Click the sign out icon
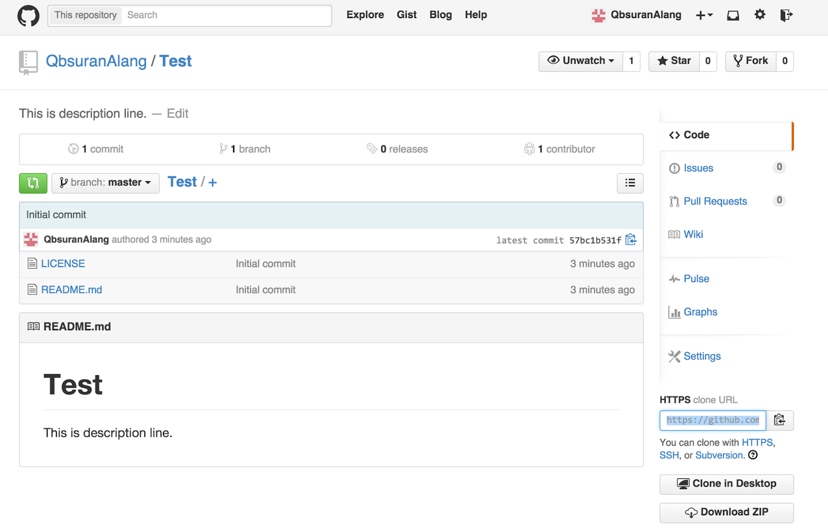Image resolution: width=828 pixels, height=532 pixels. click(786, 16)
